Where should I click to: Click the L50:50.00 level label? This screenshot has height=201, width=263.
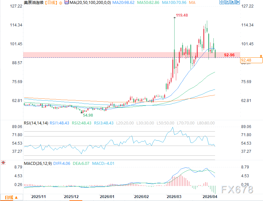(165, 123)
